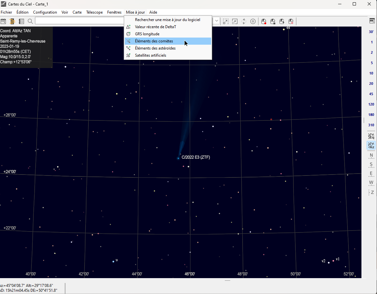
Task: Click the bullseye target toolbar icon
Action: (253, 21)
